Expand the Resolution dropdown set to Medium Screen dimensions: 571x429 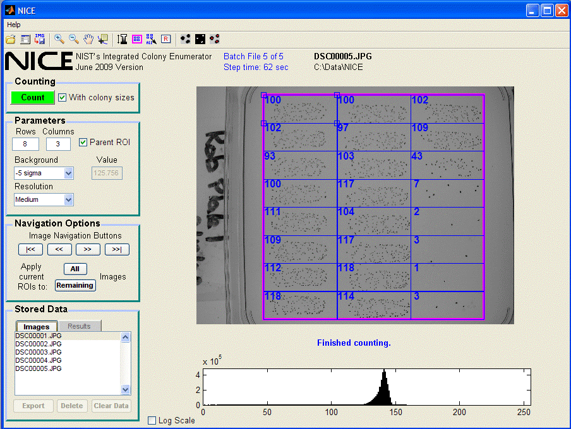(x=44, y=200)
